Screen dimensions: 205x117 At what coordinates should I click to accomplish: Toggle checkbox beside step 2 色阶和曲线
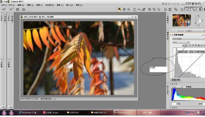[x=203, y=35]
